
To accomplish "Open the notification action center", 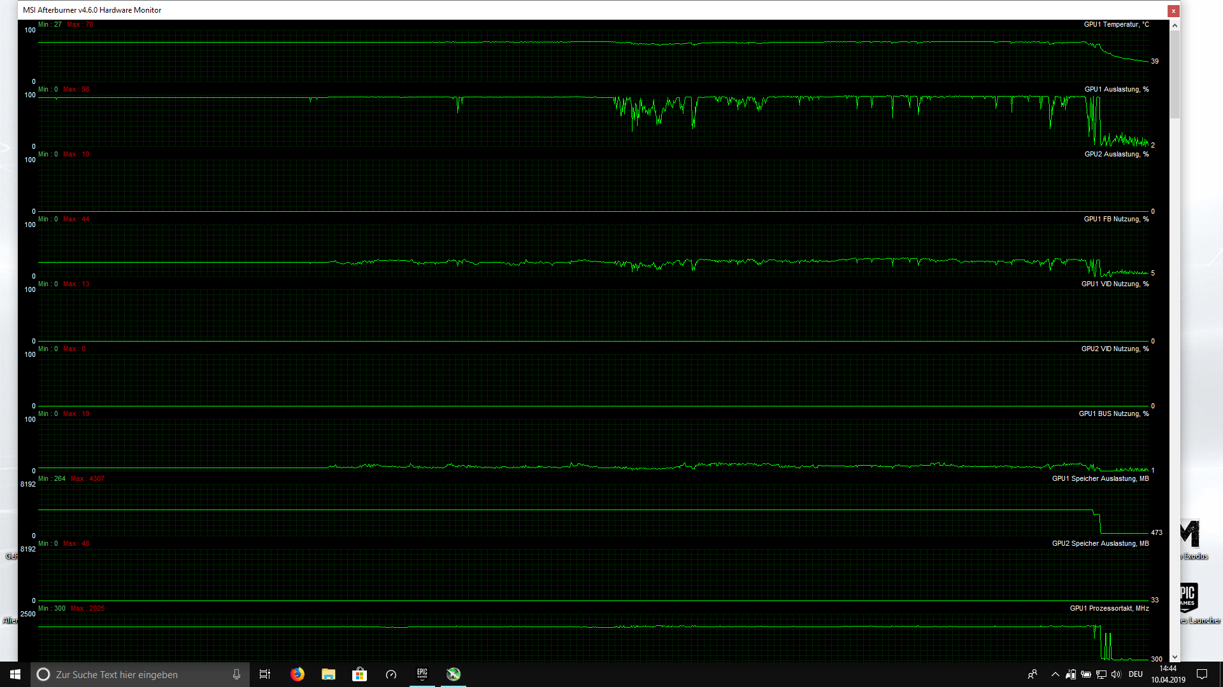I will (x=1202, y=674).
